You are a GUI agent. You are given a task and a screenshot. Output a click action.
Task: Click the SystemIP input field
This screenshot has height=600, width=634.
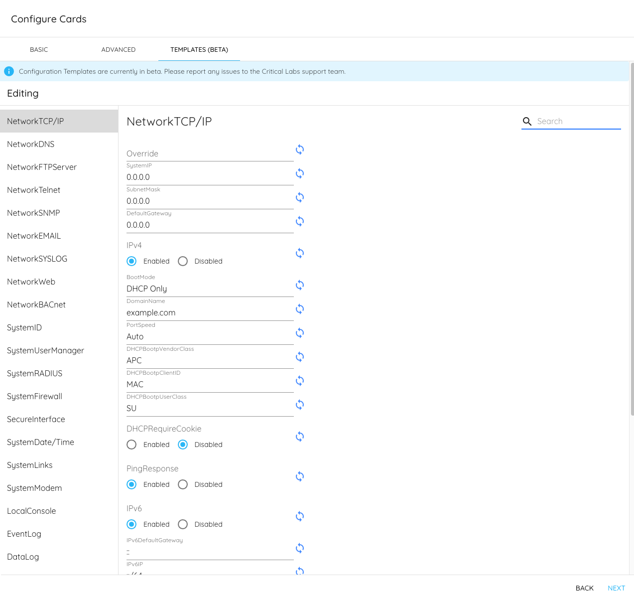pos(210,177)
